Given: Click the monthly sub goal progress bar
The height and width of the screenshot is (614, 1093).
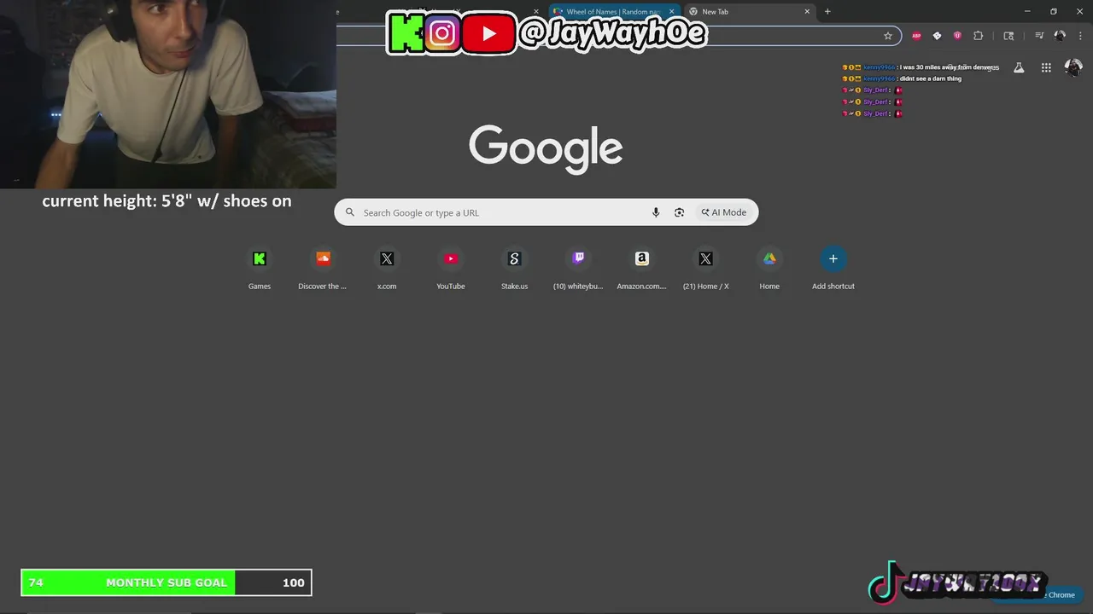Looking at the screenshot, I should [x=167, y=582].
